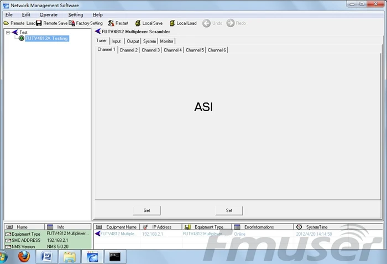This screenshot has height=264, width=387.
Task: Open the Operate menu
Action: (49, 15)
